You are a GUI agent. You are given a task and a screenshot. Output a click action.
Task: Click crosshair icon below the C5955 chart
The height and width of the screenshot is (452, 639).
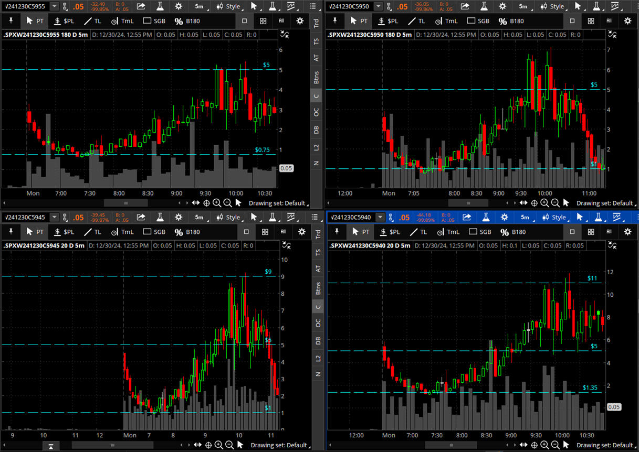click(206, 203)
